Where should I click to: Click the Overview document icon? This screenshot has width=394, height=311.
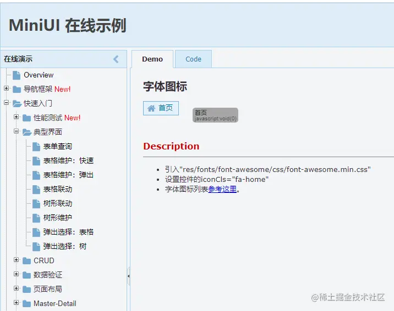coord(17,75)
